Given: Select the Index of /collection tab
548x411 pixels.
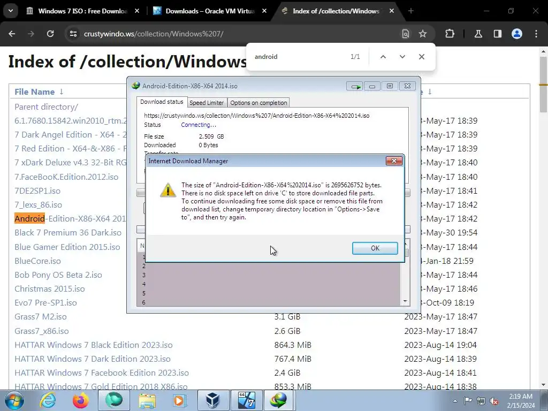Looking at the screenshot, I should pos(336,11).
